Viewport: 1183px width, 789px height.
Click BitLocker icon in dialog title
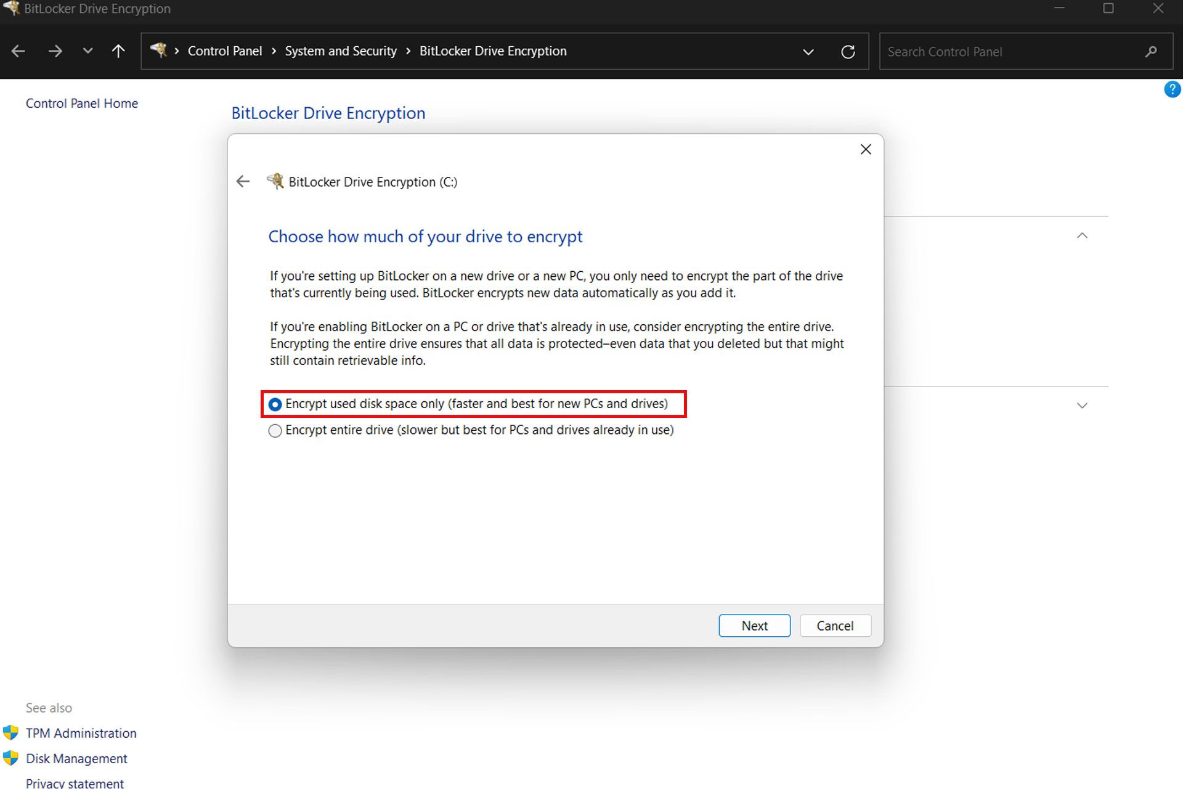pyautogui.click(x=275, y=181)
